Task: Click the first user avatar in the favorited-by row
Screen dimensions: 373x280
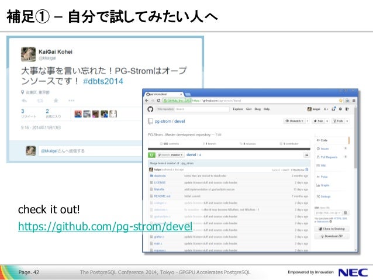Action: click(x=78, y=114)
